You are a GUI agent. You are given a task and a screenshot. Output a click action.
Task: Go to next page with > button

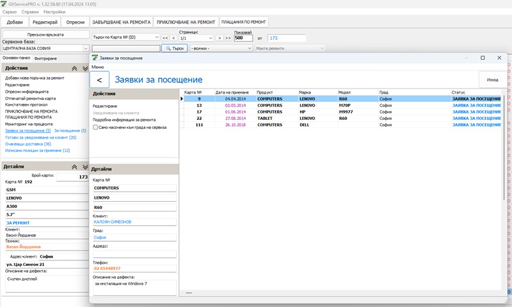220,38
